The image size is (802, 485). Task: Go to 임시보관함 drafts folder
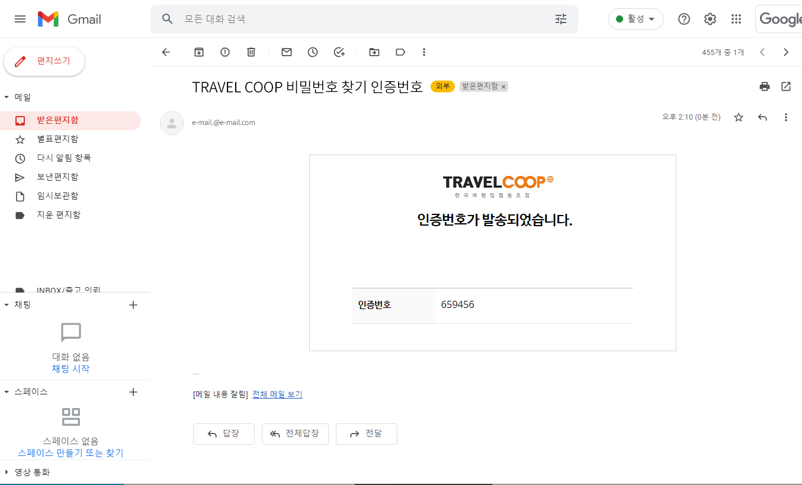pyautogui.click(x=57, y=195)
